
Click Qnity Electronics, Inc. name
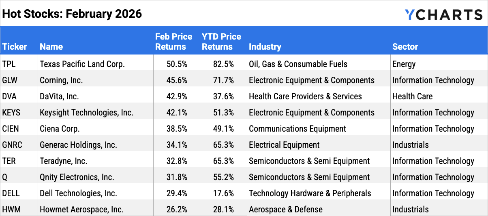click(x=77, y=177)
